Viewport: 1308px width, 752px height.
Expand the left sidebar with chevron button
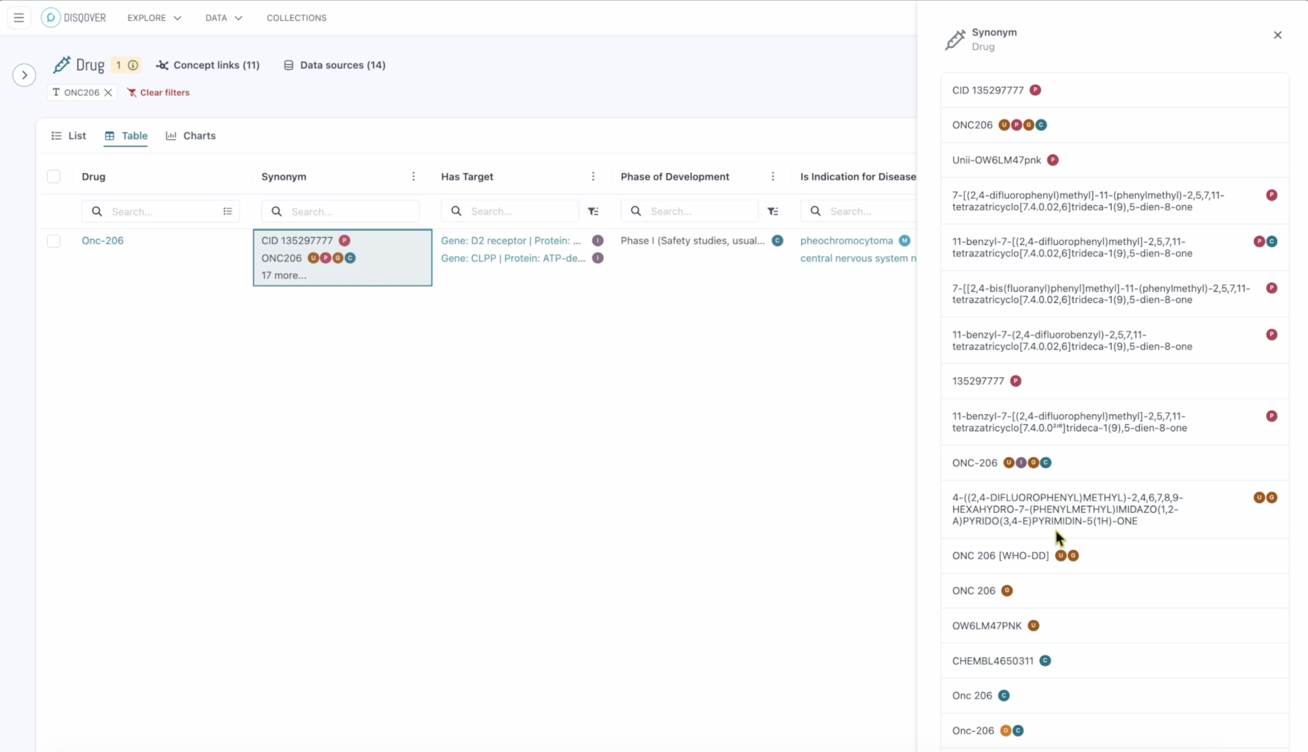(x=24, y=75)
